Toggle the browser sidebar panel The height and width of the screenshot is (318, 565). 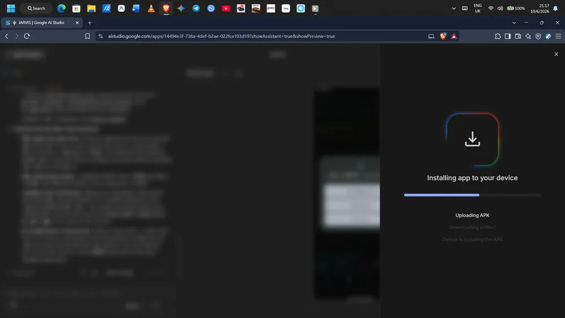(x=507, y=36)
